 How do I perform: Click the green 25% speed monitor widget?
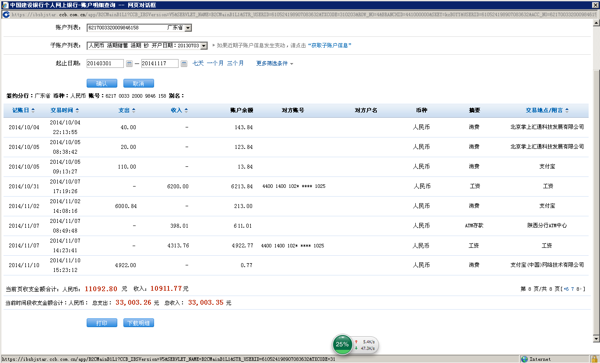(x=342, y=344)
